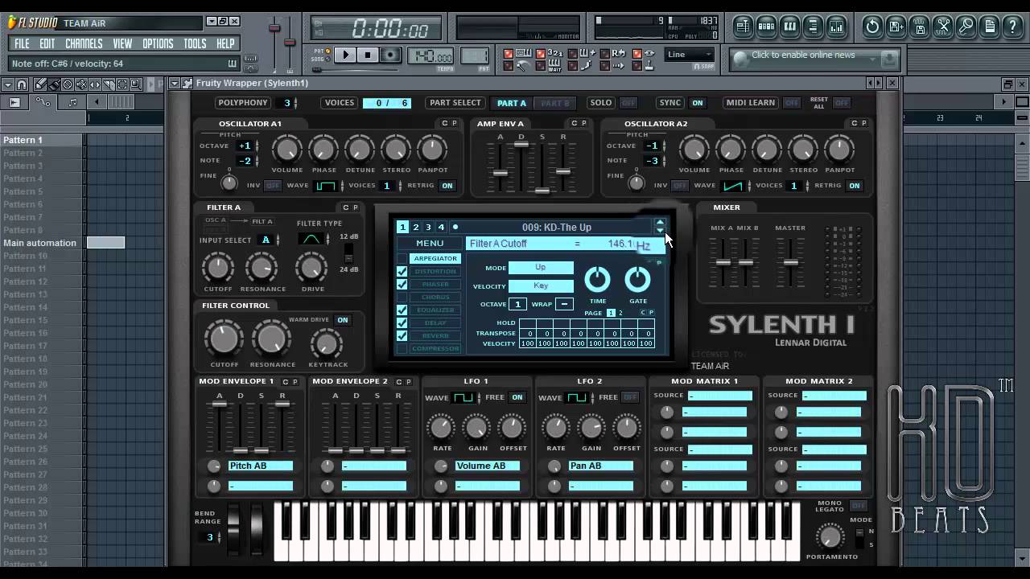1030x579 pixels.
Task: Open the OPTIONS menu
Action: pos(158,43)
